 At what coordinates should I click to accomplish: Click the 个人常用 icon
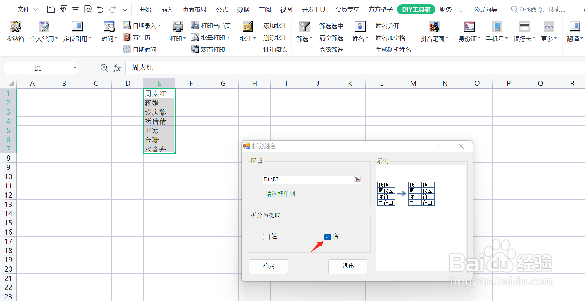44,27
